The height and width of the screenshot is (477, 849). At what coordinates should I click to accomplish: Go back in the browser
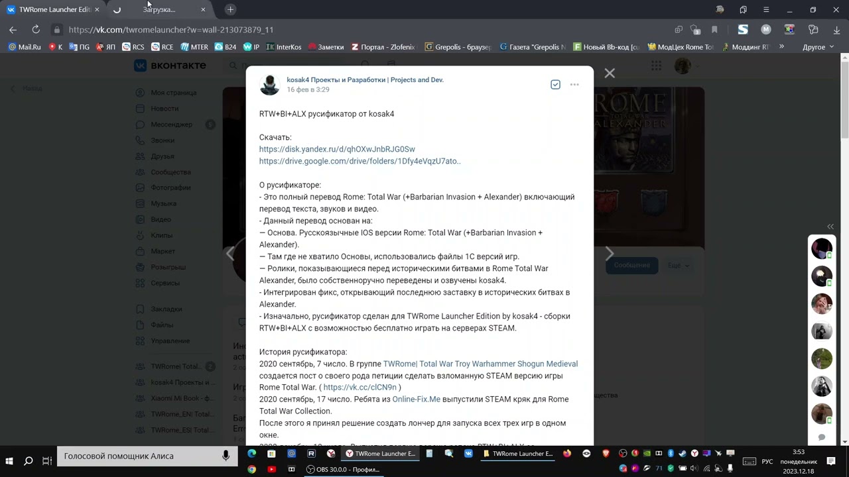tap(13, 29)
